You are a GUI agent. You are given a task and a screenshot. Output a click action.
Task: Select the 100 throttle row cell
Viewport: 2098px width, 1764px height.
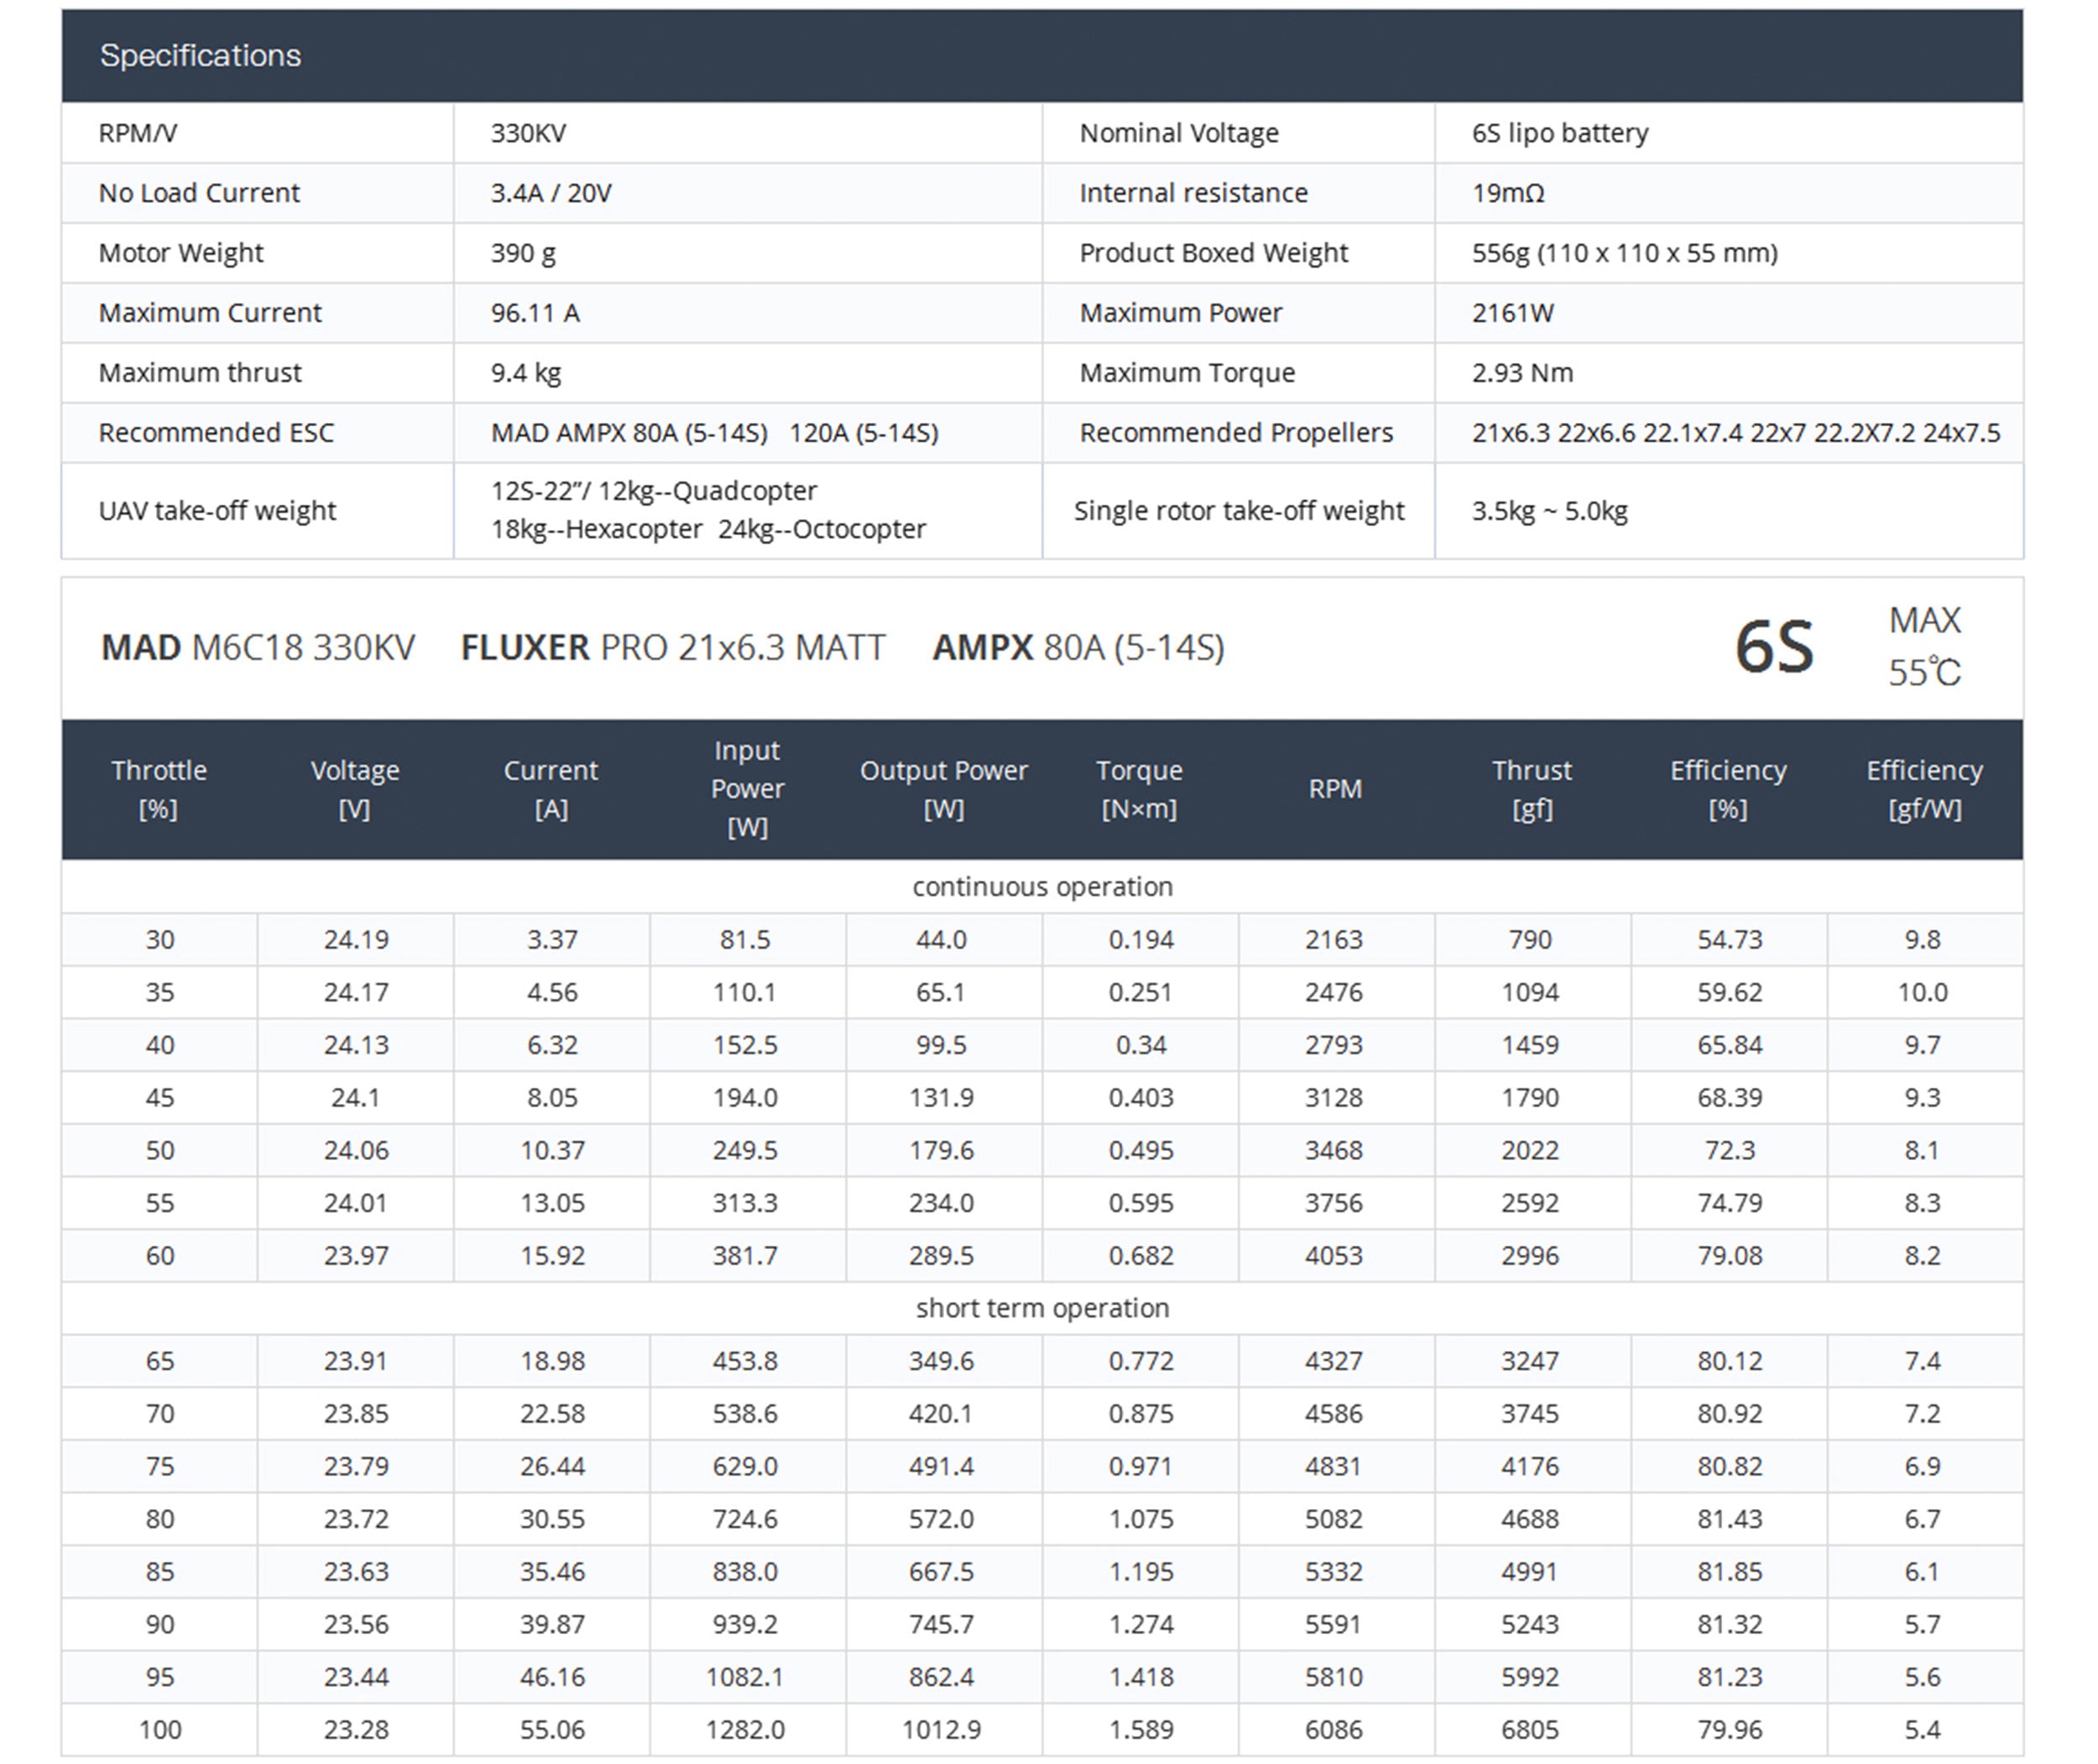click(159, 1730)
